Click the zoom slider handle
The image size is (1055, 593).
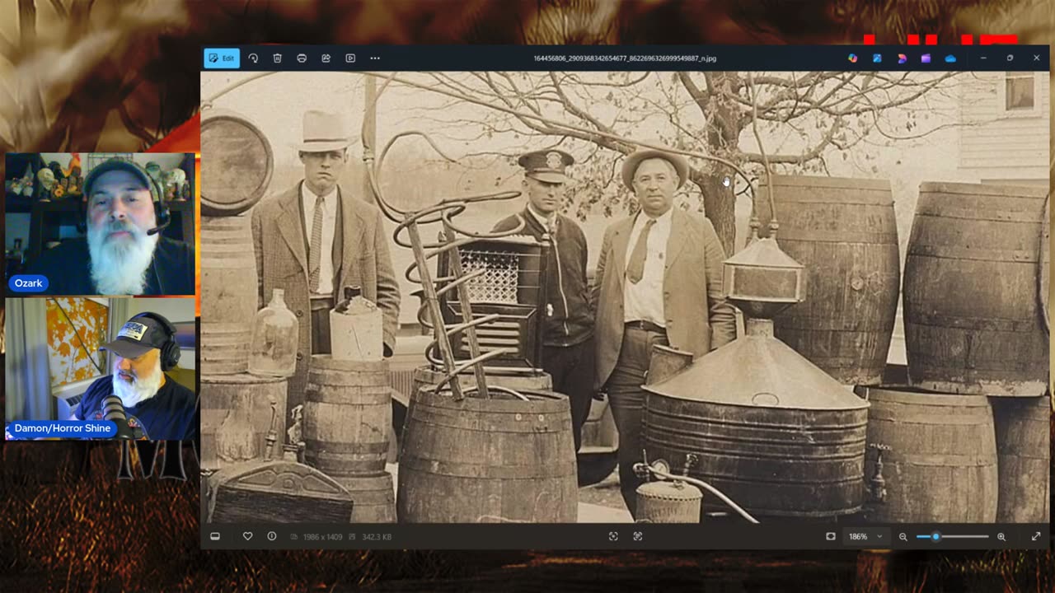tap(935, 536)
